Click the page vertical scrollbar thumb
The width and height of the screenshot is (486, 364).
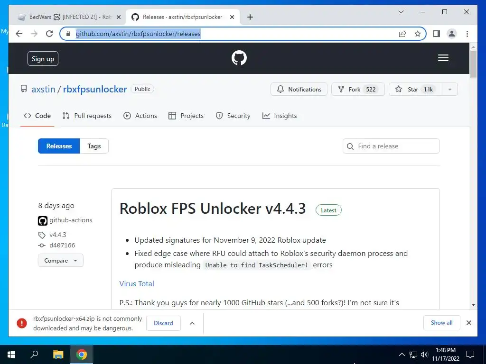point(473,64)
